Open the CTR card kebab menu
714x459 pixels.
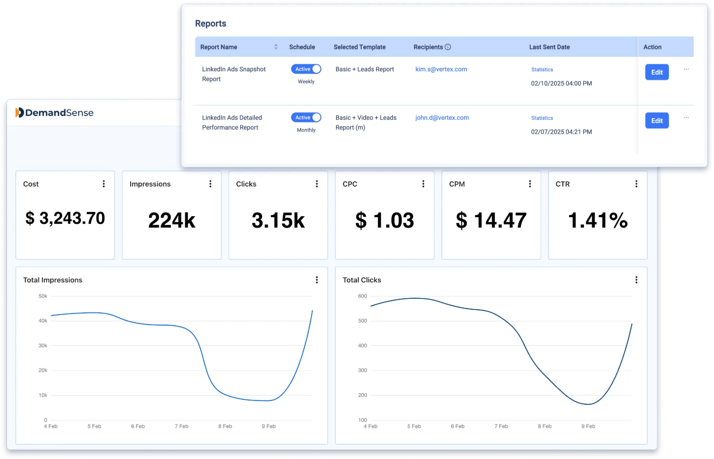(x=636, y=184)
